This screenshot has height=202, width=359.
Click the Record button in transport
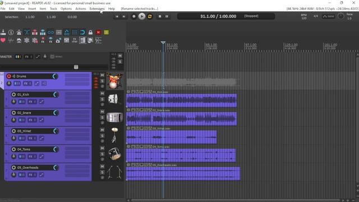[134, 16]
